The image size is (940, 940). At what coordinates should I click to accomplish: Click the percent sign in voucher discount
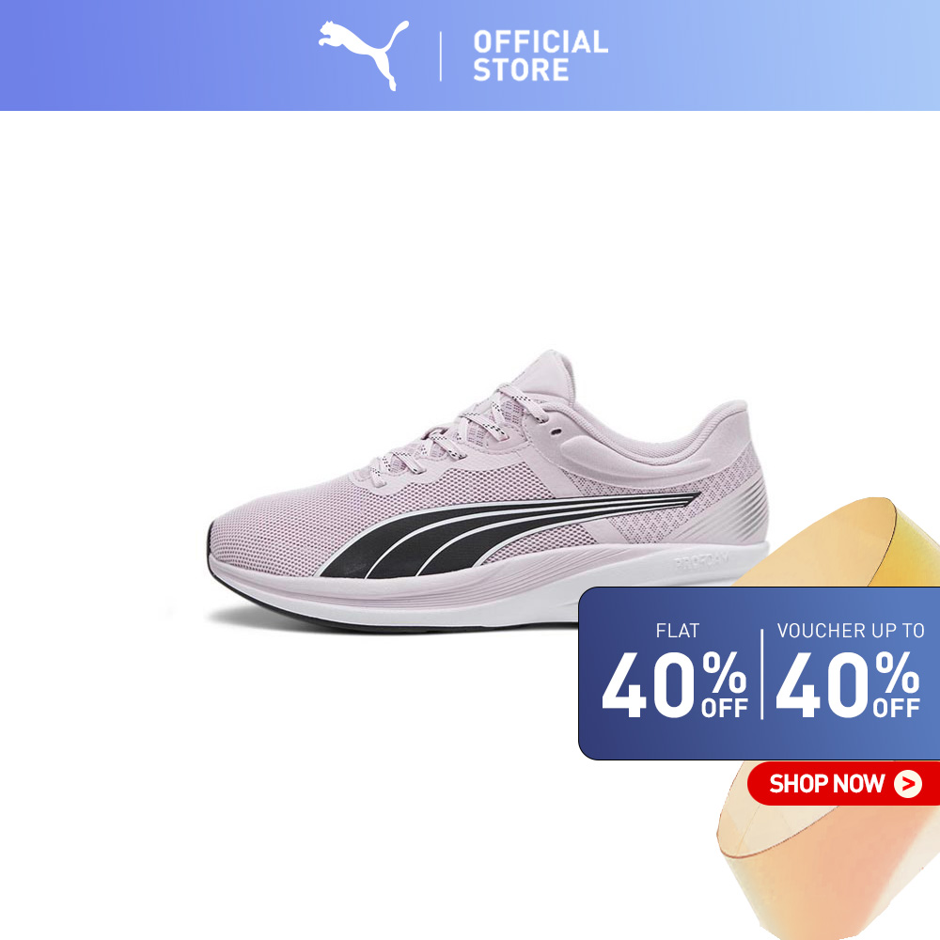coord(897,673)
